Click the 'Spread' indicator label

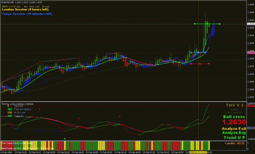click(18, 106)
